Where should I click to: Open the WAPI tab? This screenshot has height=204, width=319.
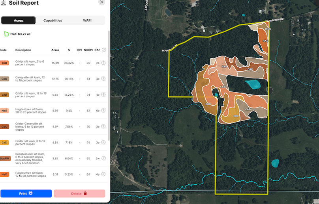(x=87, y=20)
